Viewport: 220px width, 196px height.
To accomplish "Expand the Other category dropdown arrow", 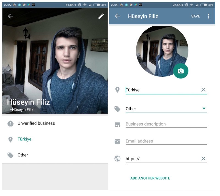I will pos(204,109).
